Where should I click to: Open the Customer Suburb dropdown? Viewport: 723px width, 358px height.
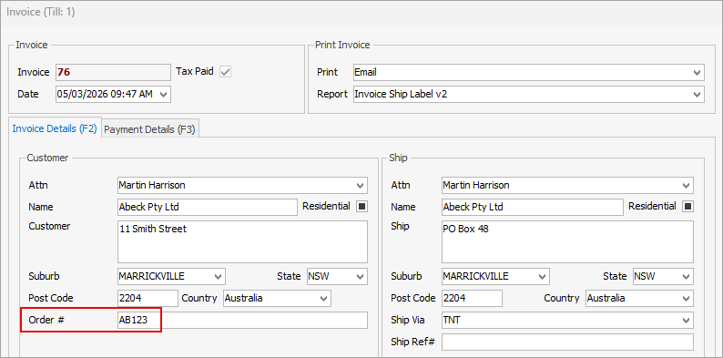point(218,276)
